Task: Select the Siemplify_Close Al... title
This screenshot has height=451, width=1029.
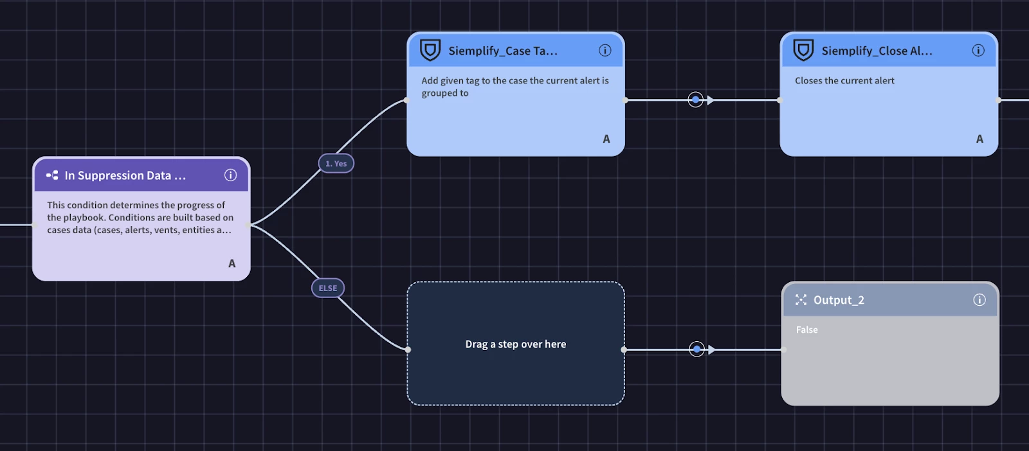Action: [877, 51]
